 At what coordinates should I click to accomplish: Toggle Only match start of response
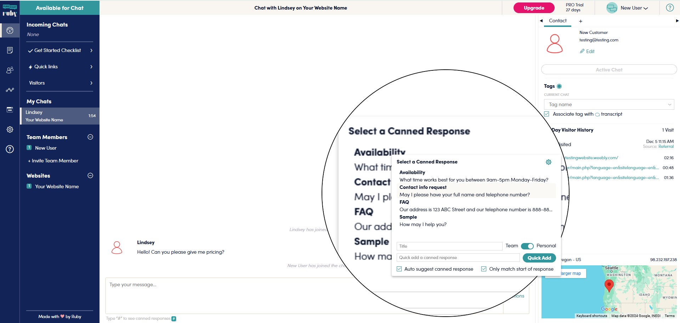coord(484,269)
